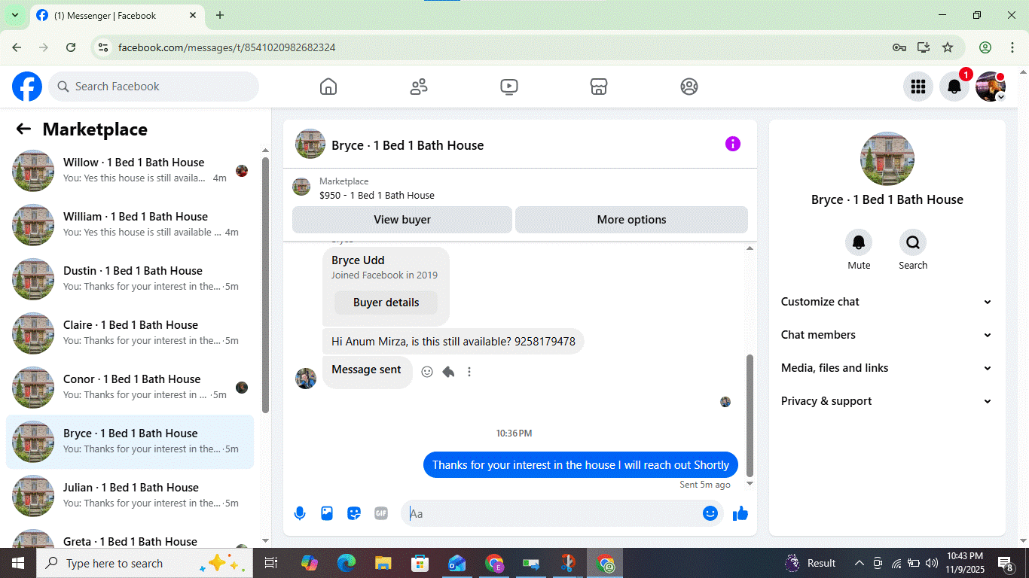Screen dimensions: 1029x578
Task: Open the Facebook menu grid icon
Action: coord(918,87)
